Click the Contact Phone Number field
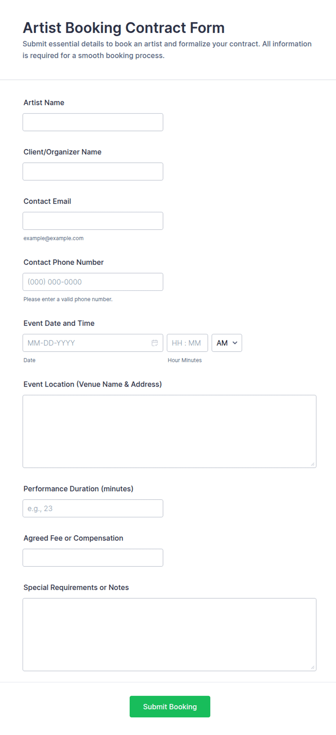The height and width of the screenshot is (735, 336). (93, 282)
